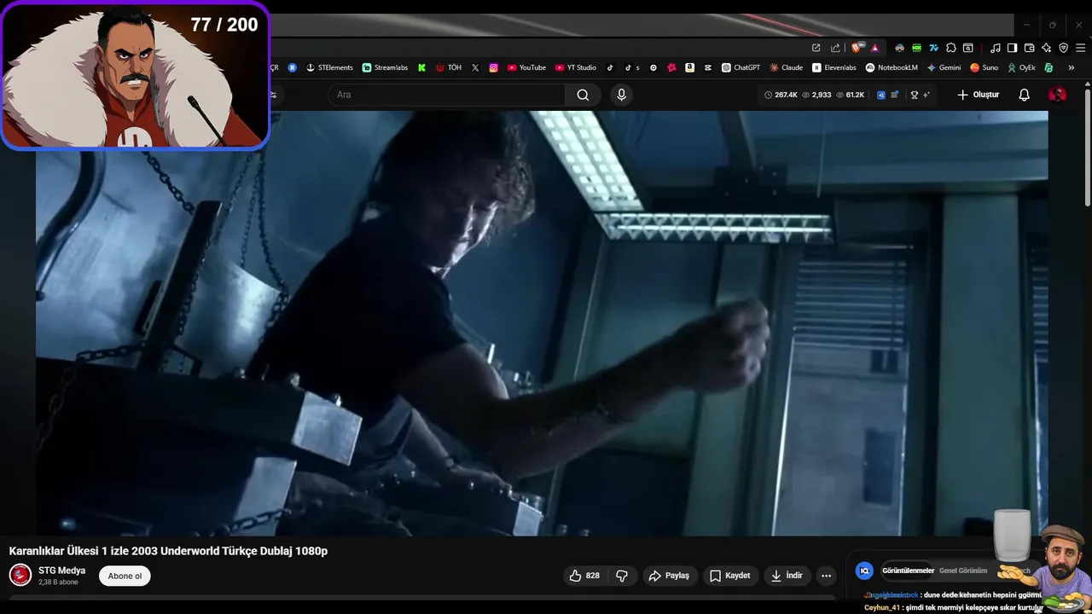Click the vidIQ blue toolbar icon
Viewport: 1092px width, 614px height.
(x=881, y=95)
